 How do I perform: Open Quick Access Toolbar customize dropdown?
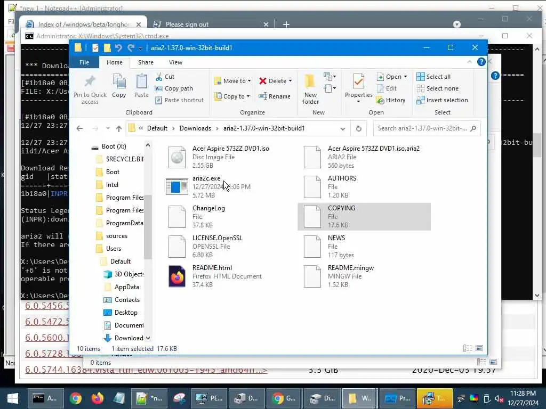click(x=141, y=48)
